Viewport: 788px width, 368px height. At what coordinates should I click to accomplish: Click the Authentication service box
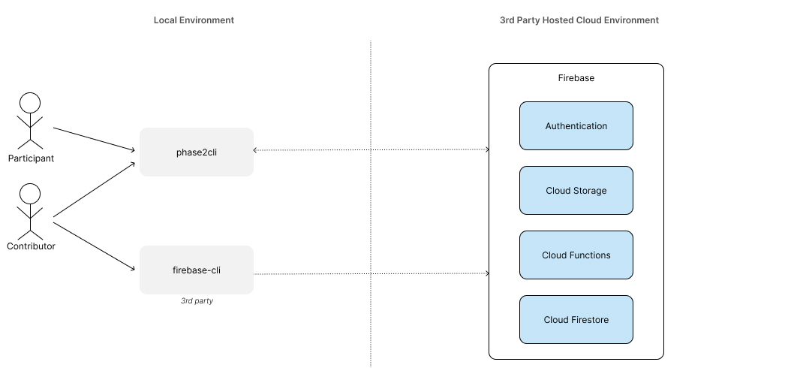pyautogui.click(x=576, y=125)
